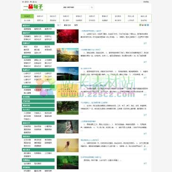Open the large green tree thumbnail
Viewport: 172px width, 172px height.
68,108
